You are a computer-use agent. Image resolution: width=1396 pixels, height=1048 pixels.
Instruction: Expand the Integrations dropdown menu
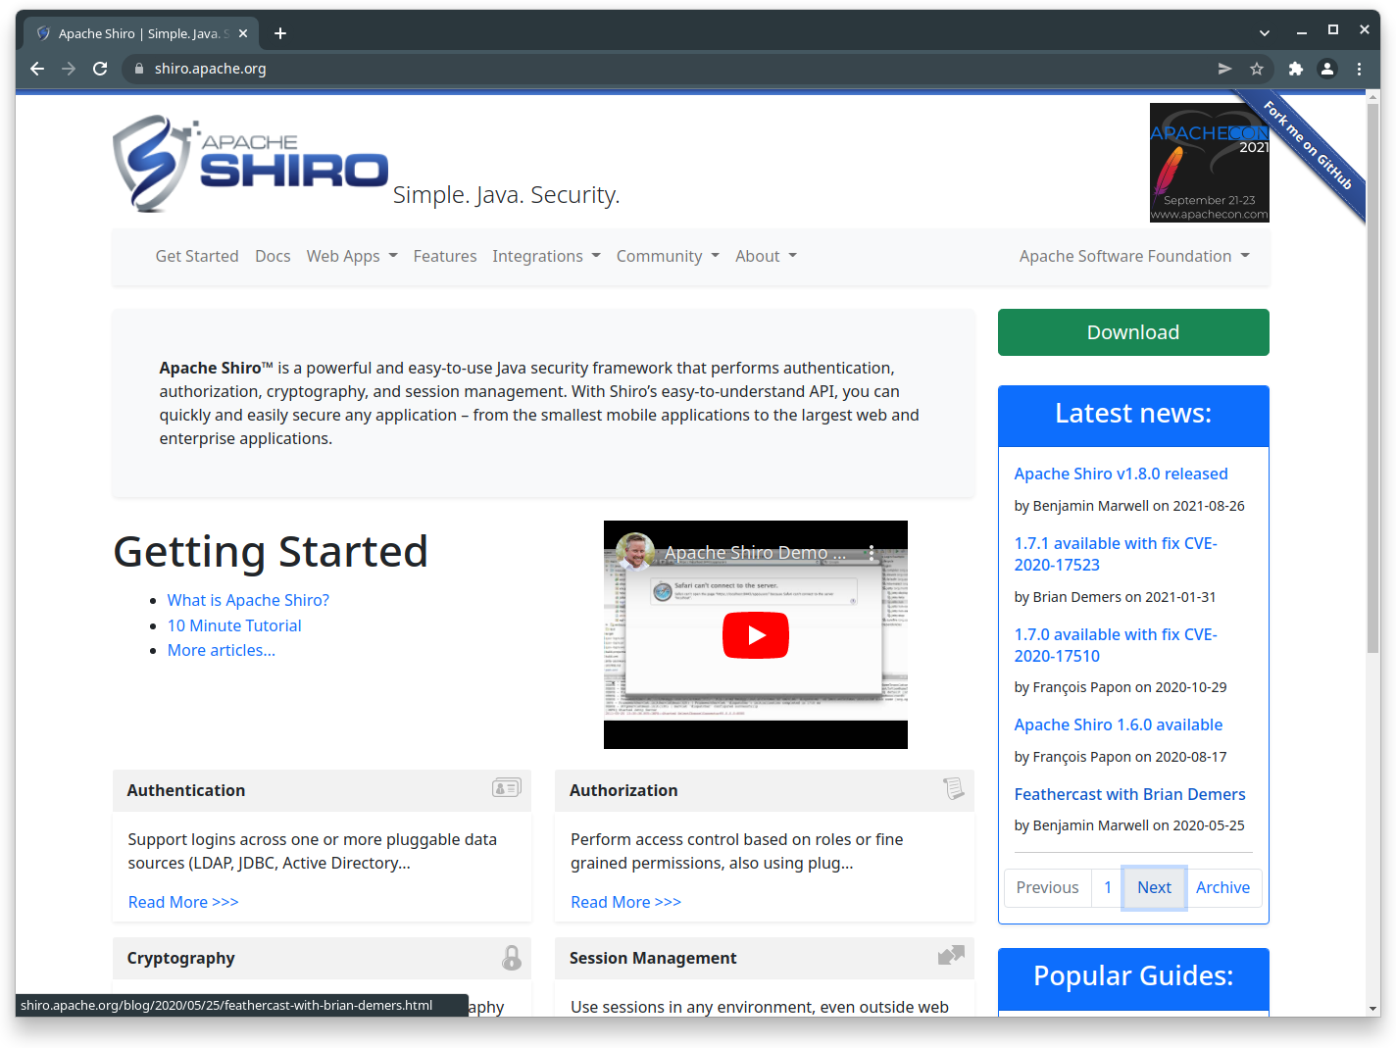pos(546,256)
